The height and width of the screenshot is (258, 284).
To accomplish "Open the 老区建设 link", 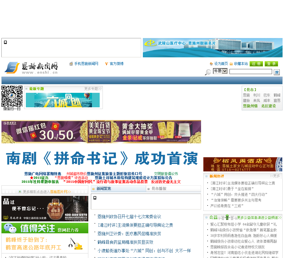I will [268, 106].
